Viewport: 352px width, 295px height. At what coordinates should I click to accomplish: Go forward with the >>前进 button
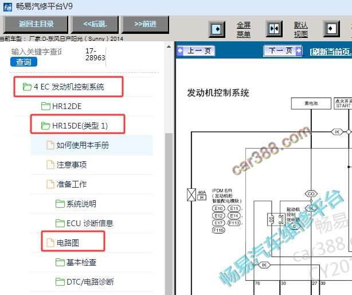click(x=145, y=24)
